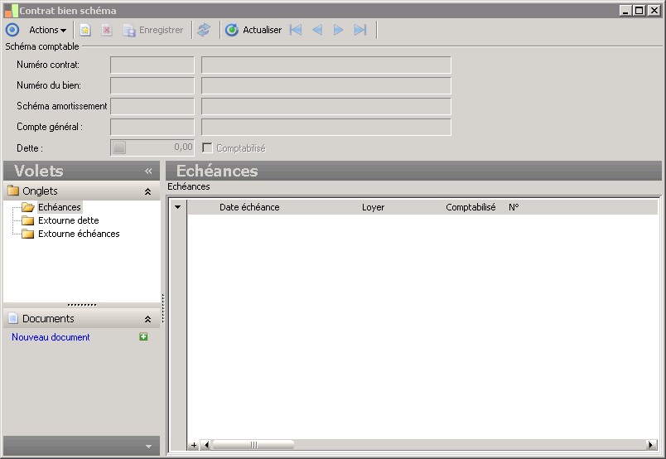Click the new record icon in the toolbar
This screenshot has width=666, height=459.
coord(85,30)
